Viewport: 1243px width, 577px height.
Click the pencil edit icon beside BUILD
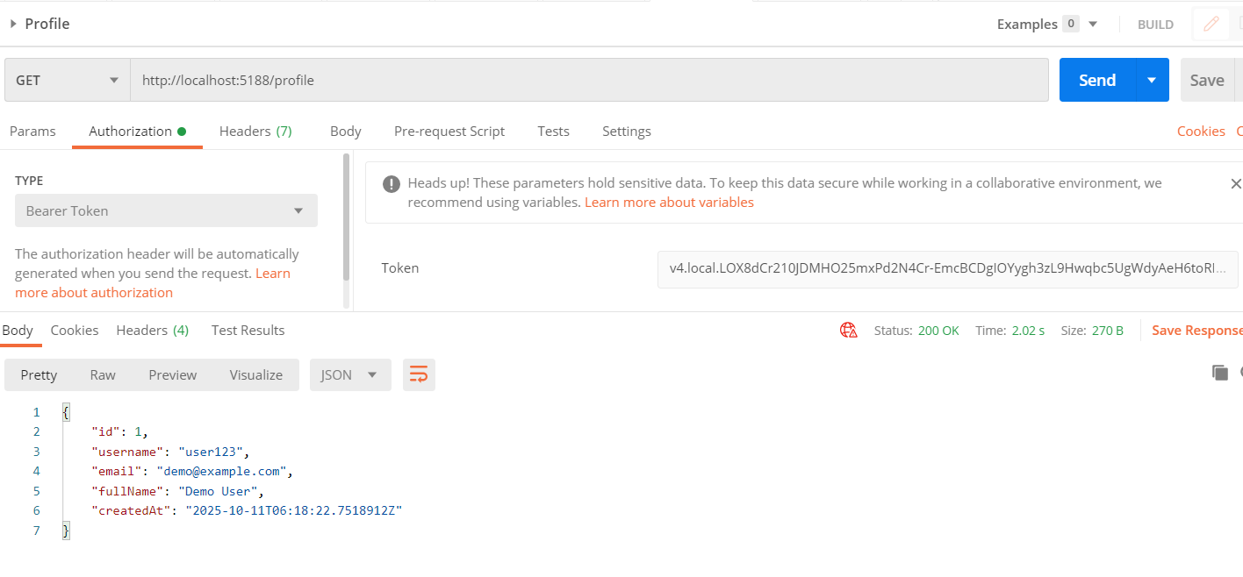coord(1211,25)
